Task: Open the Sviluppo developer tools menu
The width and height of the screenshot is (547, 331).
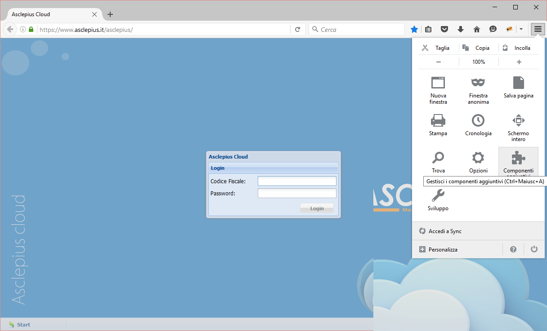Action: 438,200
